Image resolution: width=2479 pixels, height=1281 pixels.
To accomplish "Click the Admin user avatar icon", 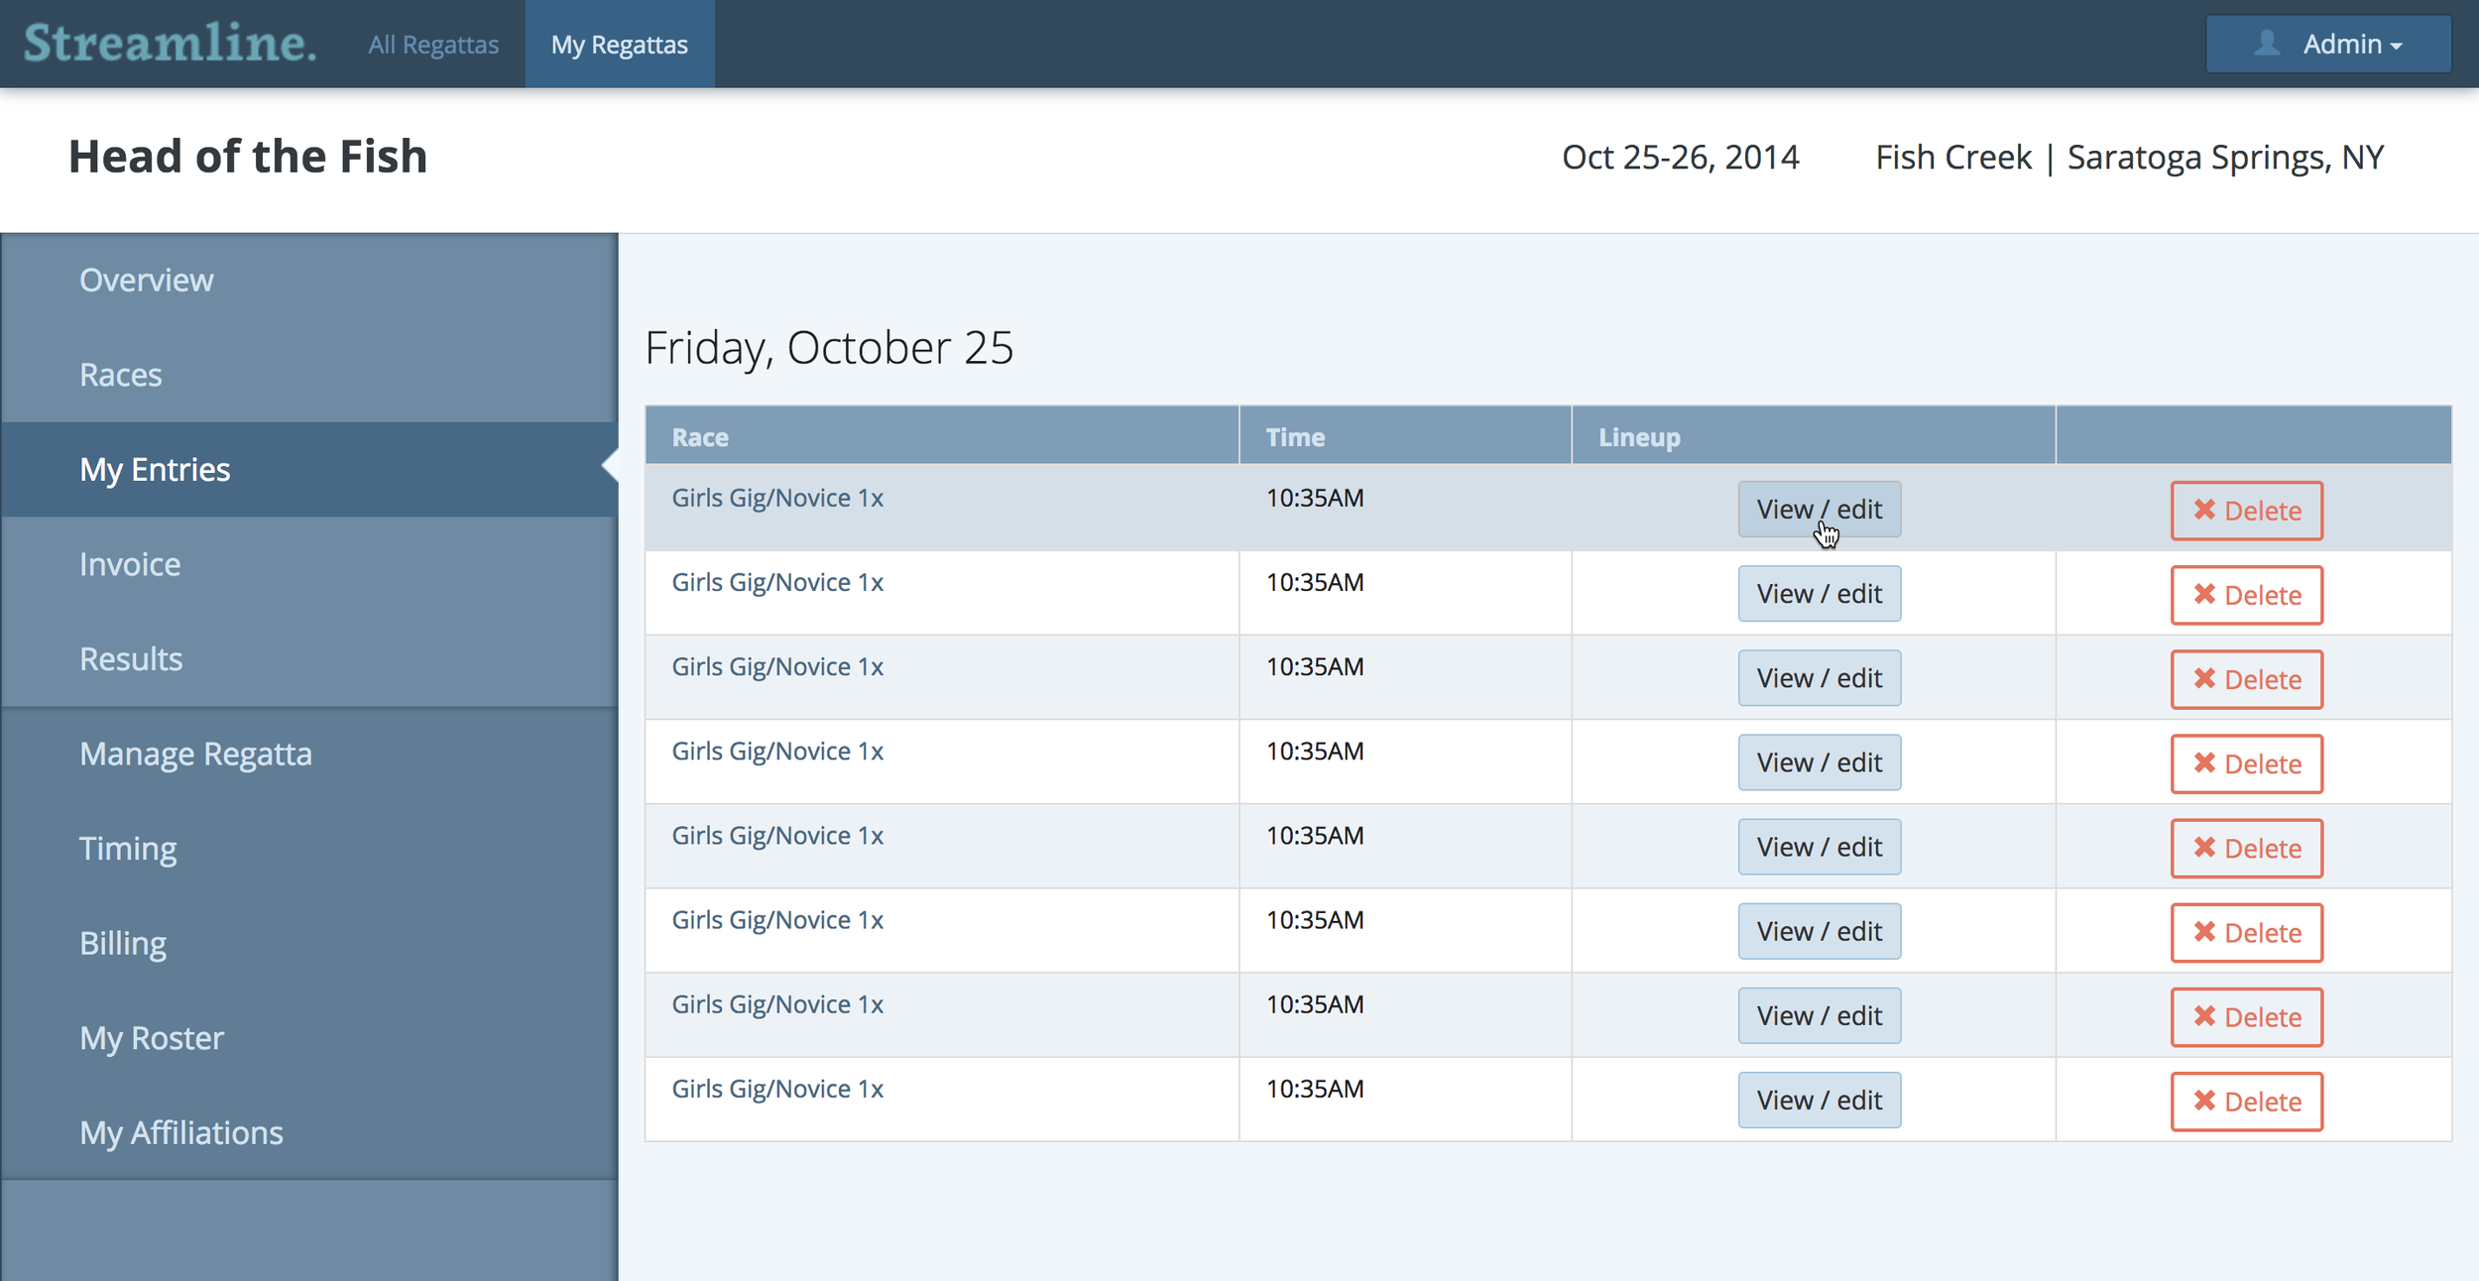I will pyautogui.click(x=2266, y=43).
